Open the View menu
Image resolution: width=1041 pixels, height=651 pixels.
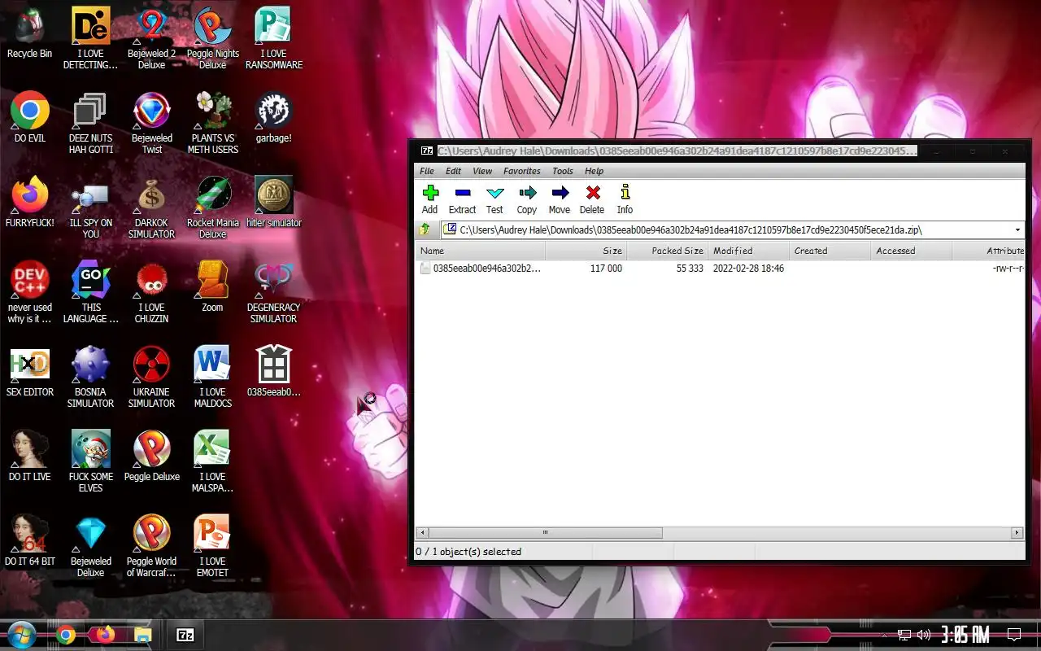point(482,171)
